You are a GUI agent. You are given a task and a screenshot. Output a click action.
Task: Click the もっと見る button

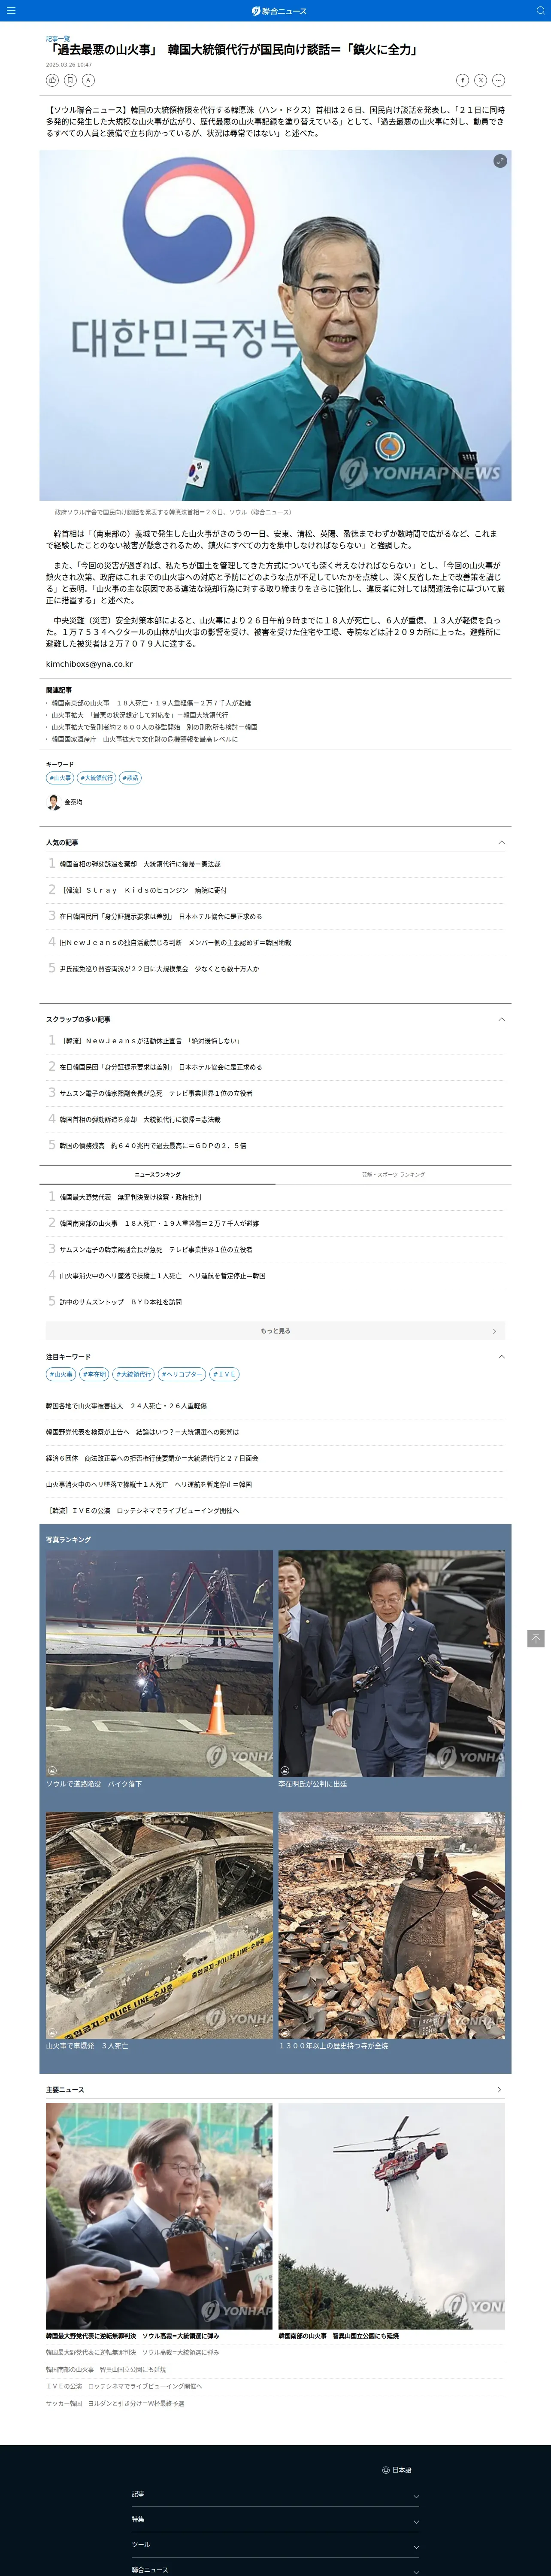275,1331
